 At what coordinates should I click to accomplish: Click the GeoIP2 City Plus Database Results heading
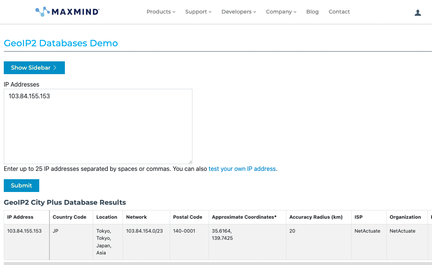click(65, 203)
